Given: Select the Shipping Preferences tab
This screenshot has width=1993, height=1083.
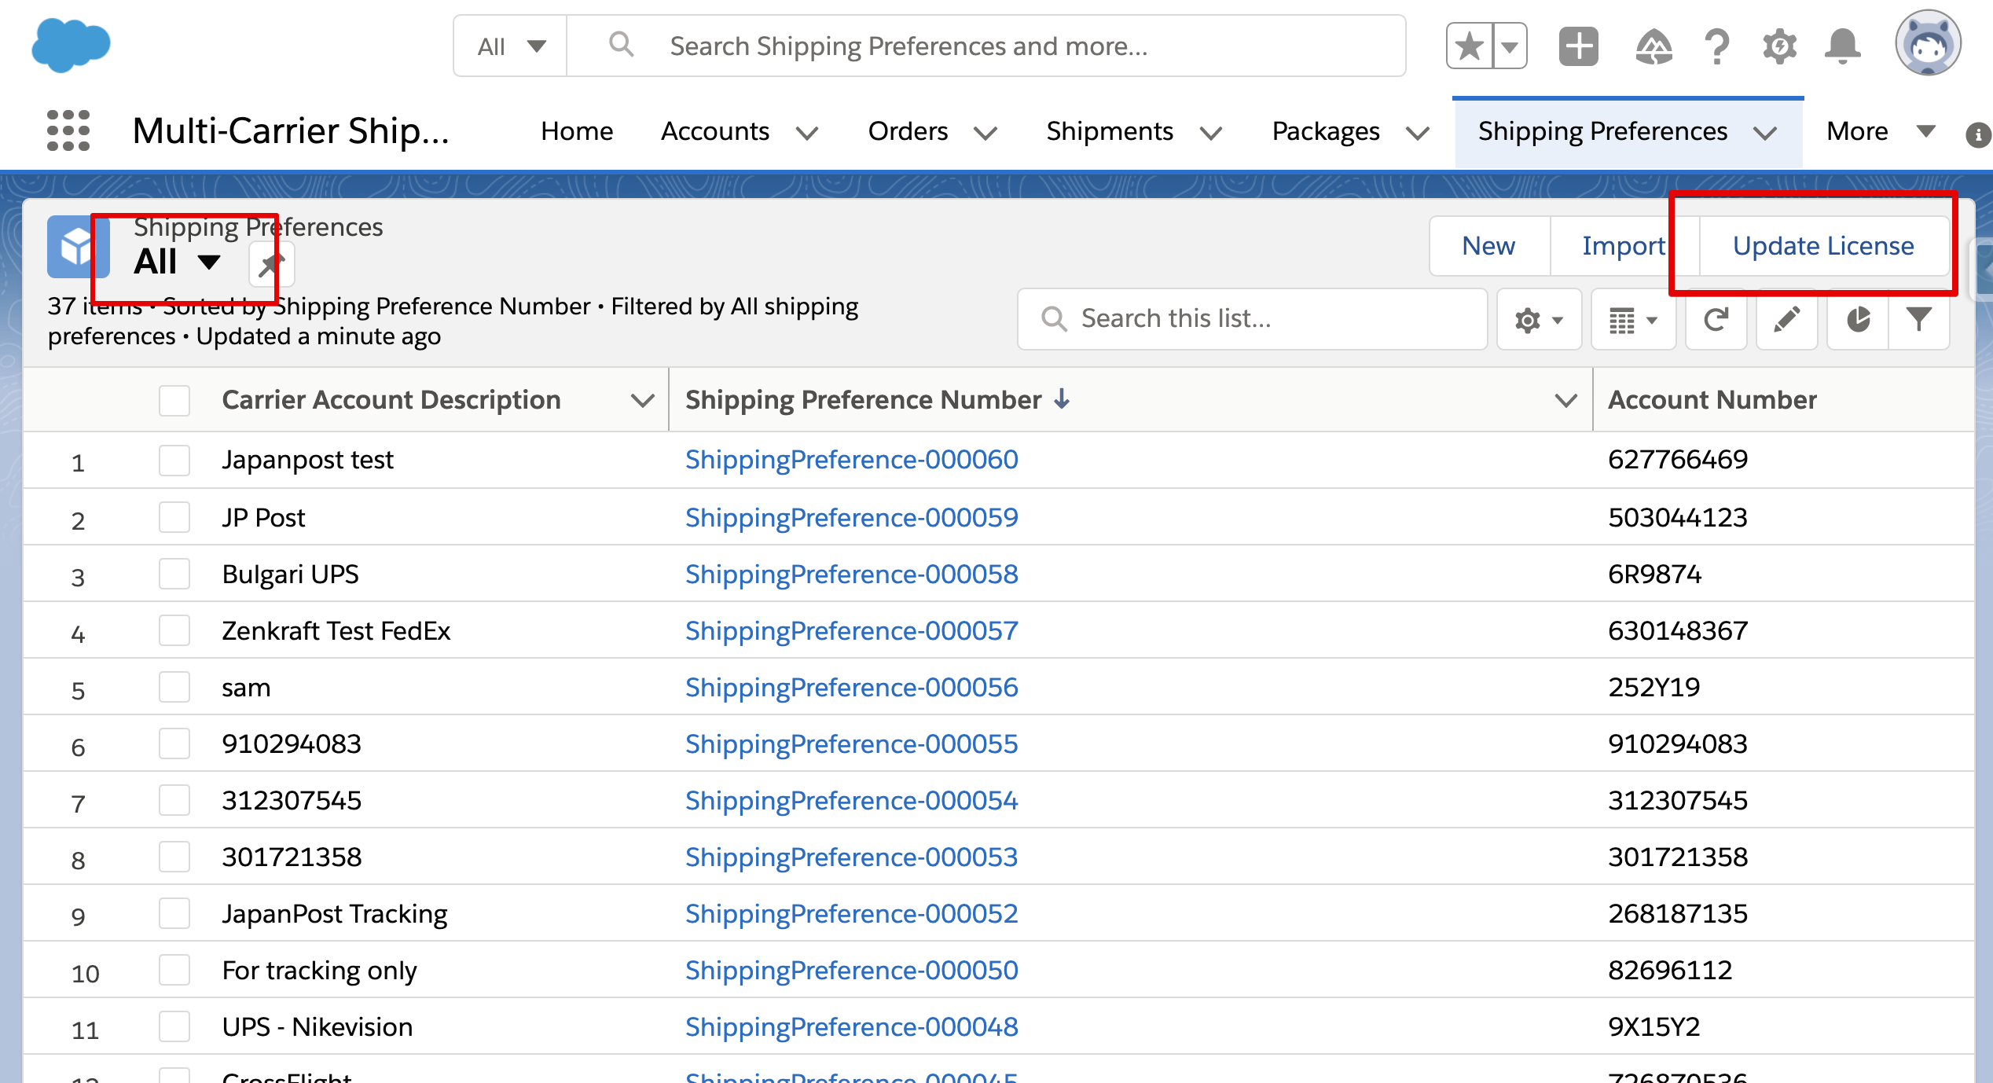Looking at the screenshot, I should point(1602,131).
